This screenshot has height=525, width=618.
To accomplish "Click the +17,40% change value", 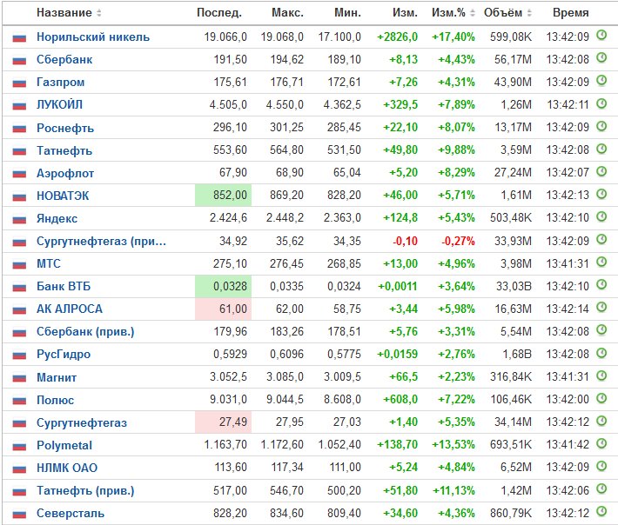I will (x=453, y=37).
